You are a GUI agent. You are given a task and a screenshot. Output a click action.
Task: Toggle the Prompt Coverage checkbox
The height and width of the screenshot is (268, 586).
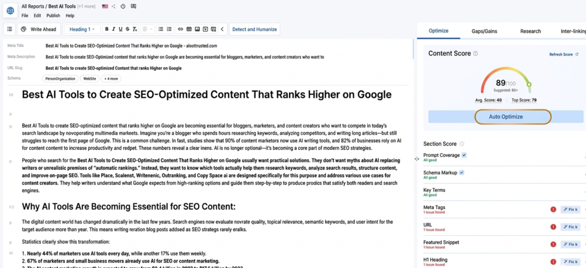pyautogui.click(x=464, y=155)
